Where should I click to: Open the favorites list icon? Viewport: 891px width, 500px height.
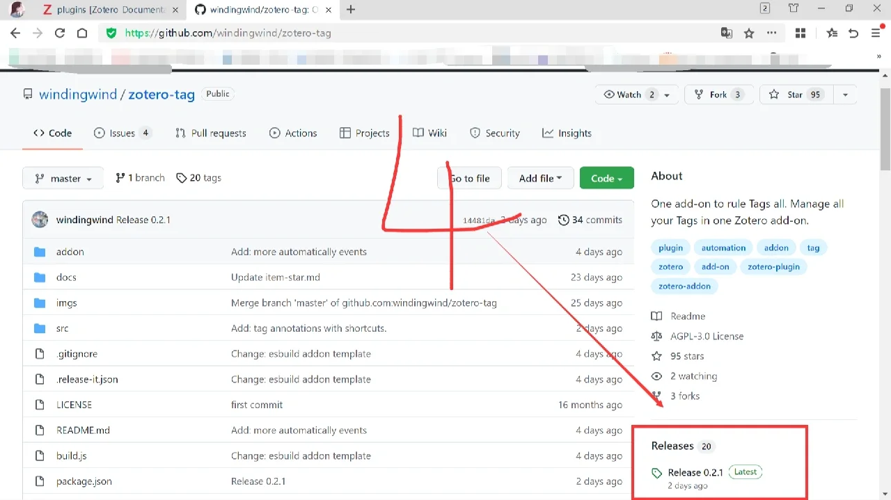click(x=832, y=33)
